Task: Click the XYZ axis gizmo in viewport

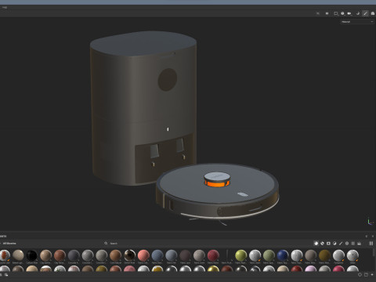Action: [x=370, y=221]
